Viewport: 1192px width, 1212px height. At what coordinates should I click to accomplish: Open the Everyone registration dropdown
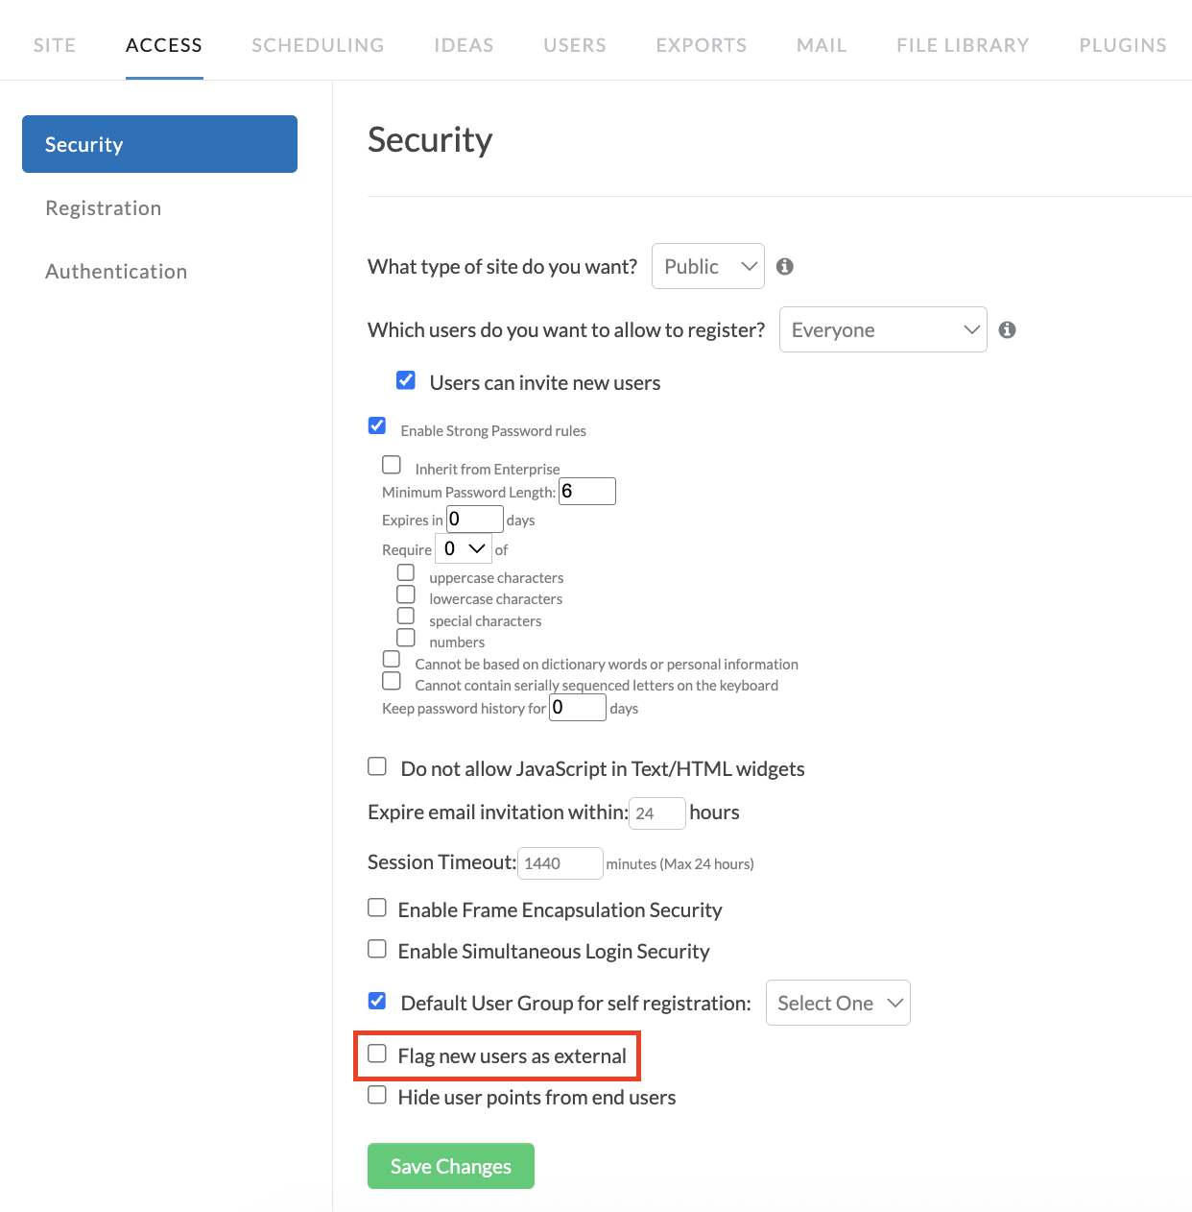pyautogui.click(x=883, y=329)
